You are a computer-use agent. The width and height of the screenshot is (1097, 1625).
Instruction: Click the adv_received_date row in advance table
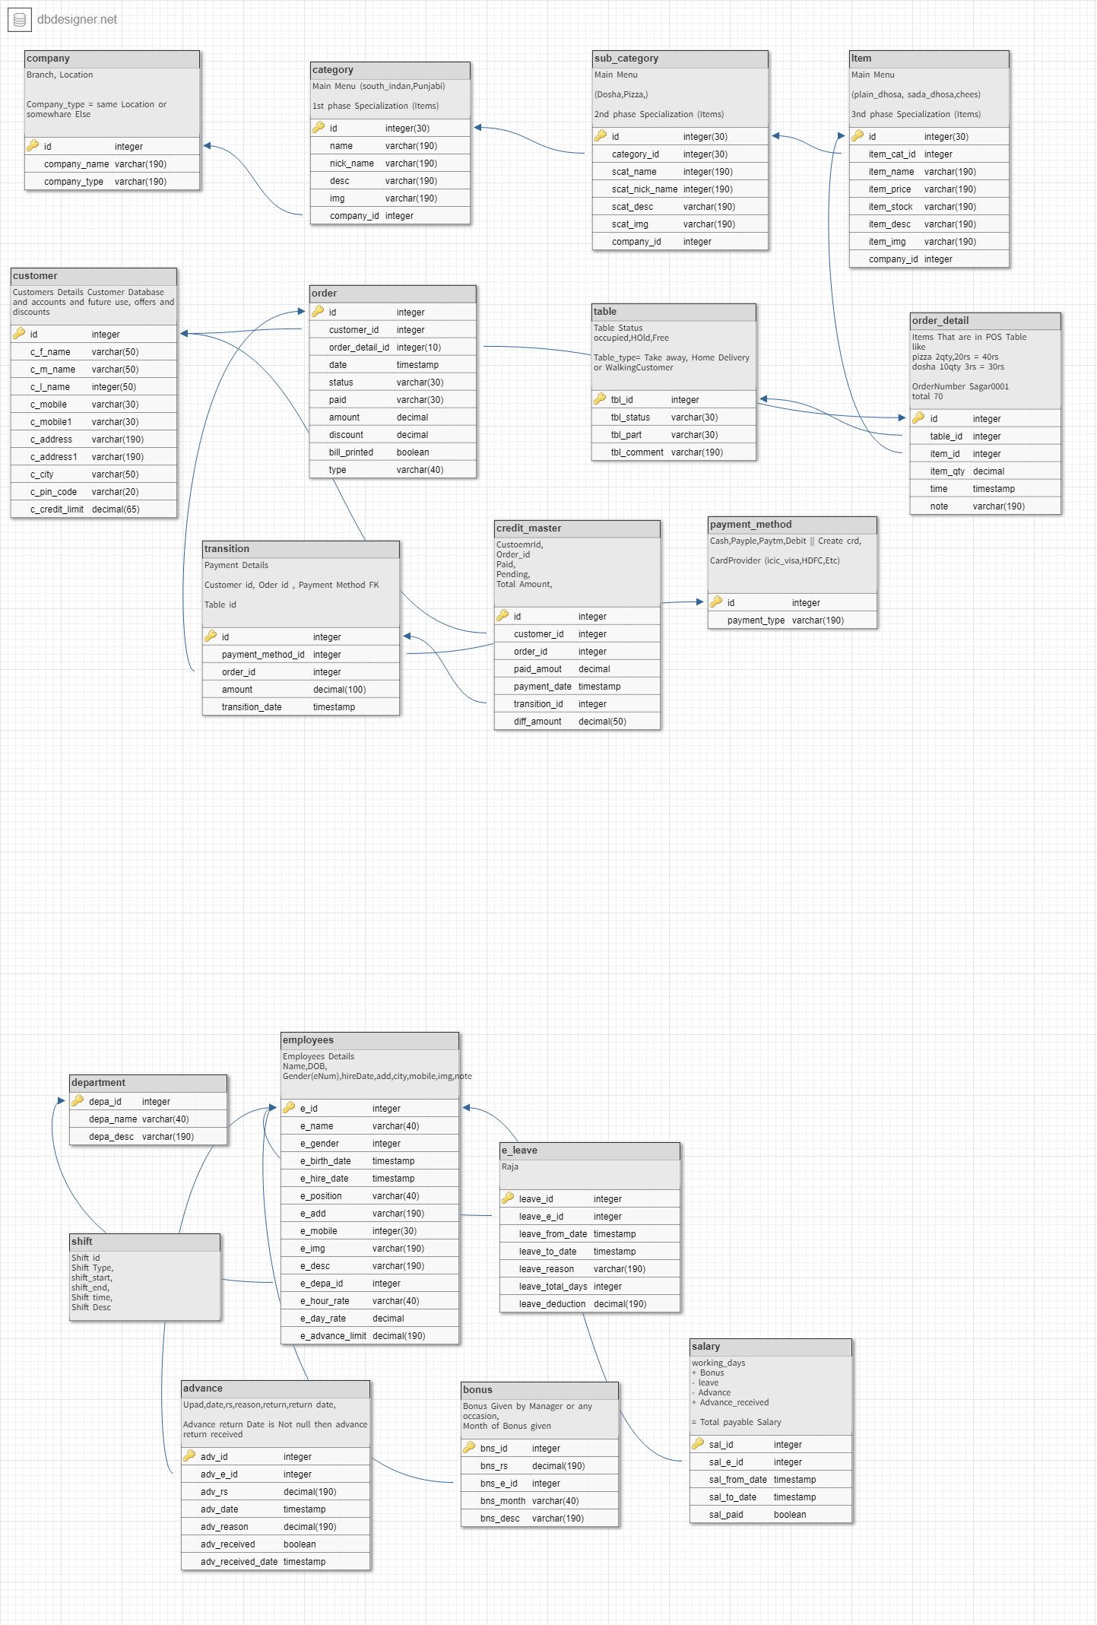click(x=275, y=1562)
